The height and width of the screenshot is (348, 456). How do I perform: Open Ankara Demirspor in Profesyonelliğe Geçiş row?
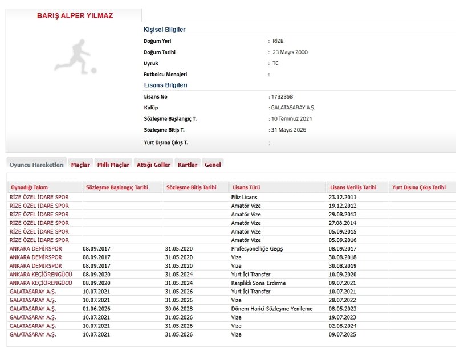pos(36,249)
